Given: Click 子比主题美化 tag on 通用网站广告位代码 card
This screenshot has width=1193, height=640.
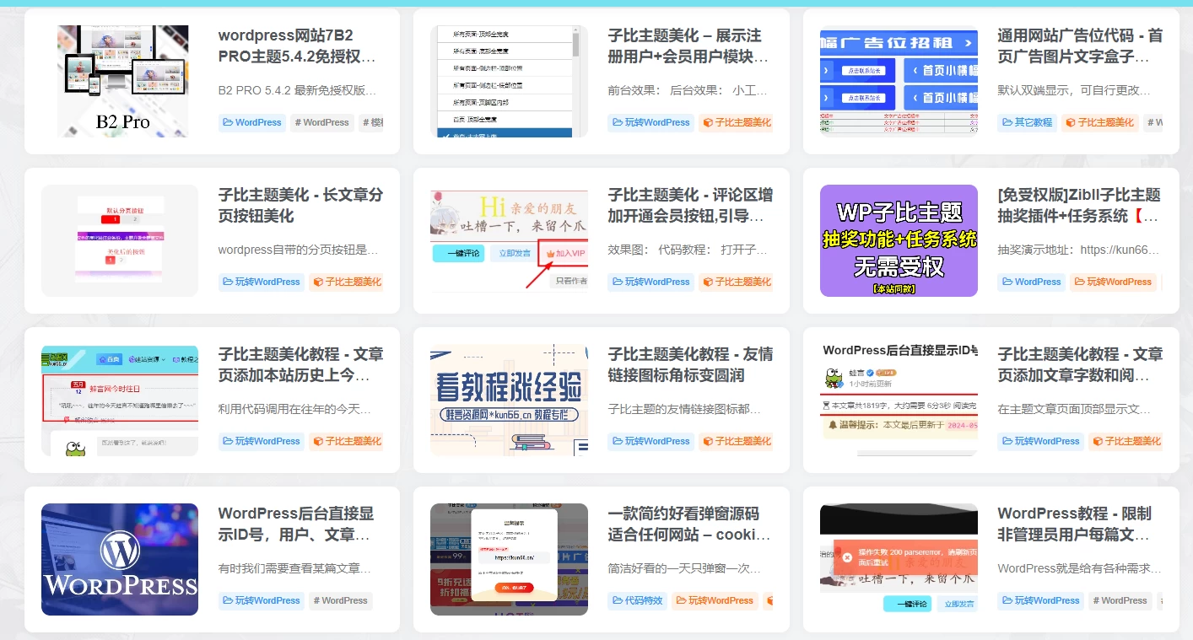Looking at the screenshot, I should tap(1099, 122).
